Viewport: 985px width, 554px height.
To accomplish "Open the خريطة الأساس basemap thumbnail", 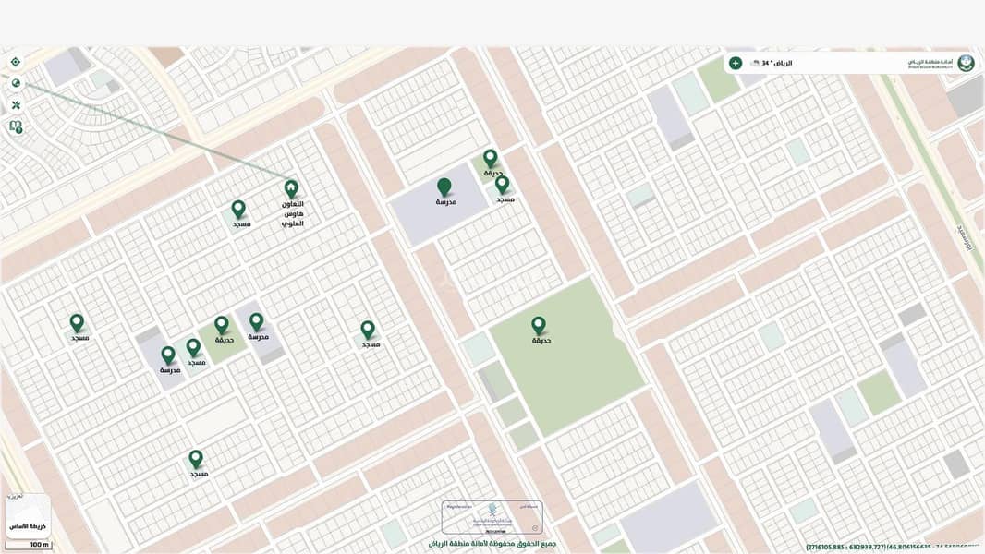I will click(x=28, y=516).
